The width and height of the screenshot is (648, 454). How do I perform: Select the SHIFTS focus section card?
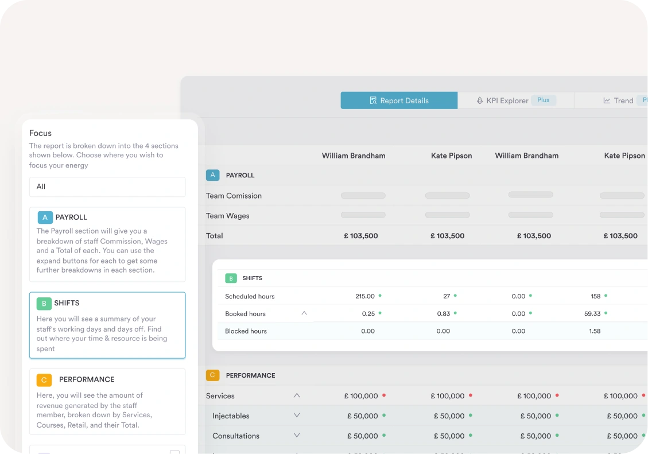point(107,325)
